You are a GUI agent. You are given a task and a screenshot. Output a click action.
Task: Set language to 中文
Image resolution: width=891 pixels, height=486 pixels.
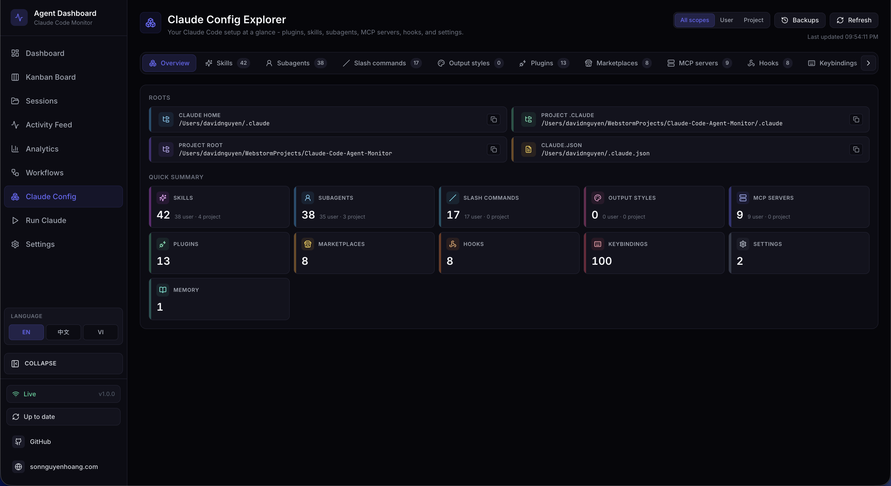(63, 332)
